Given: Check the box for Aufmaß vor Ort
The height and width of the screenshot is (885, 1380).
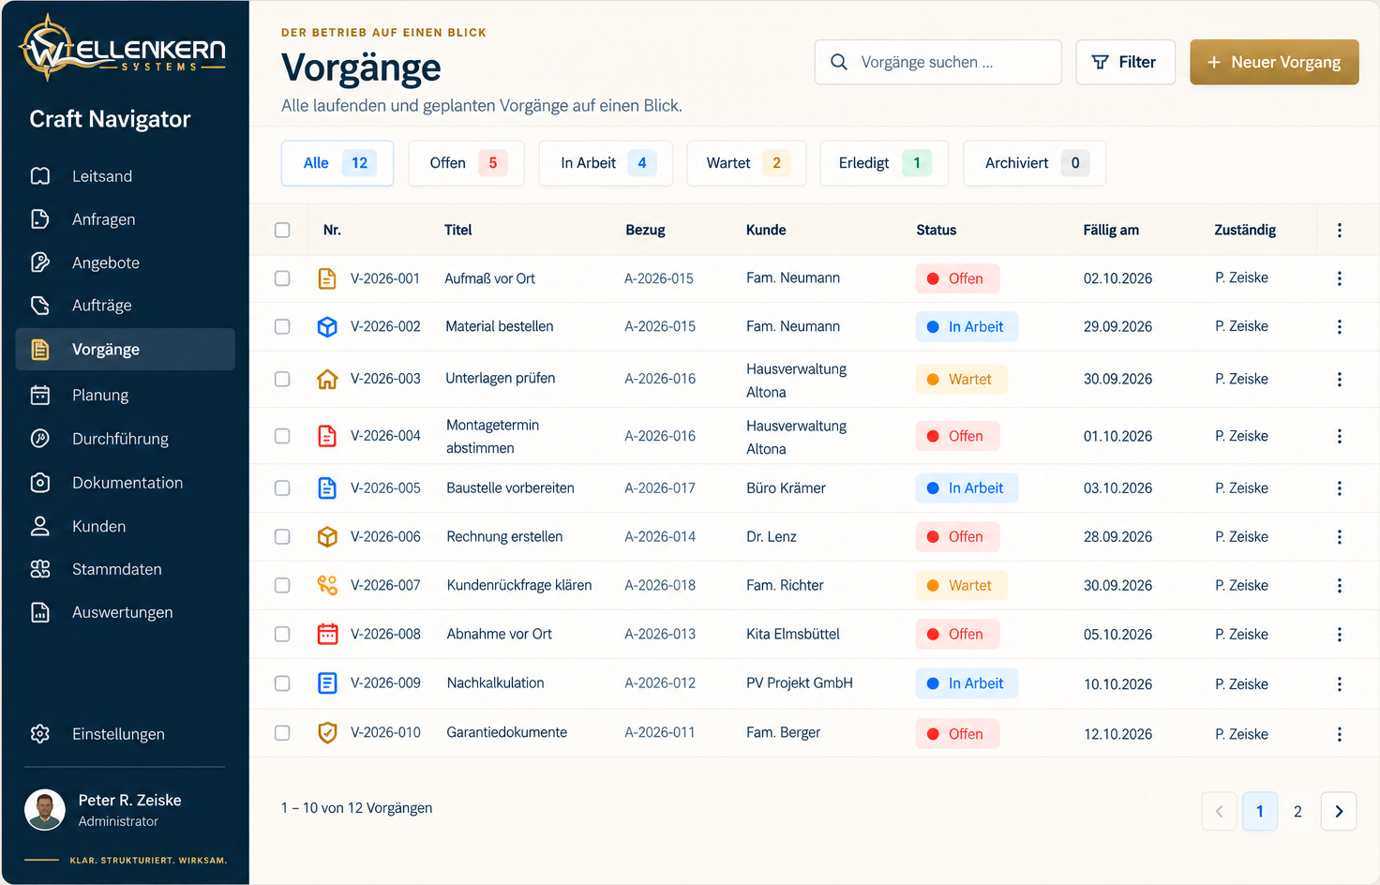Looking at the screenshot, I should point(282,278).
